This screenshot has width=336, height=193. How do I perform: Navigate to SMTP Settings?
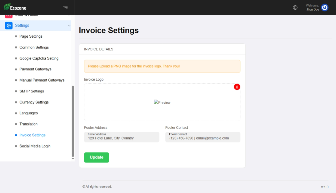[32, 91]
